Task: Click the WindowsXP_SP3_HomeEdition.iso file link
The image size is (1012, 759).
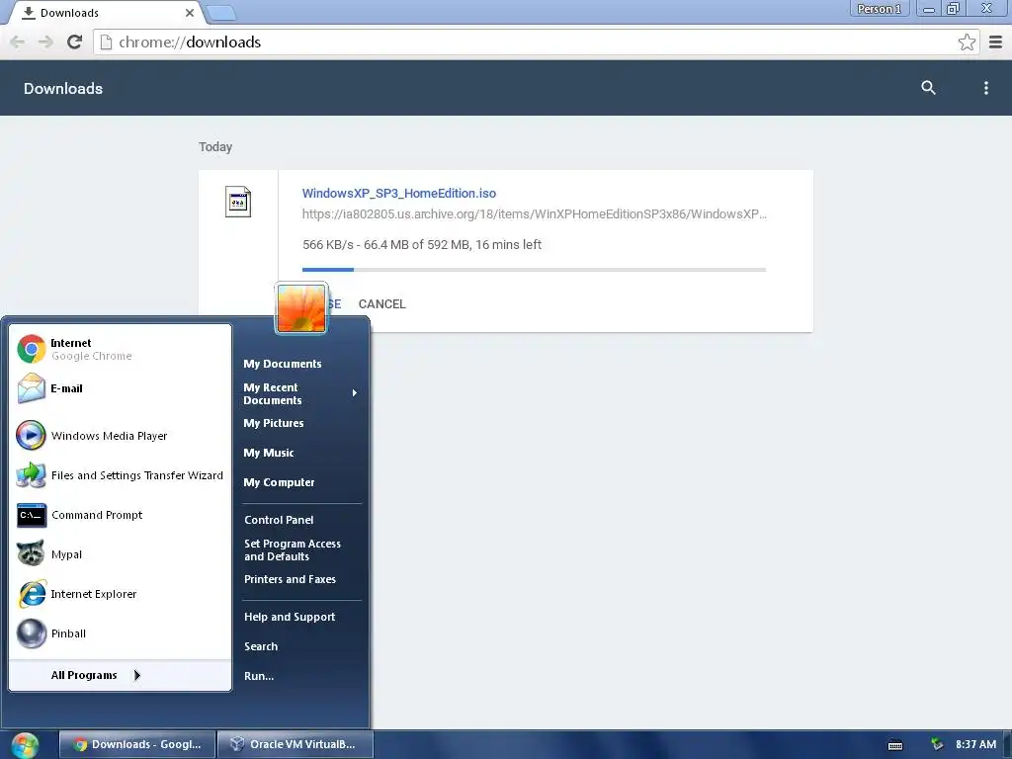Action: (x=399, y=193)
